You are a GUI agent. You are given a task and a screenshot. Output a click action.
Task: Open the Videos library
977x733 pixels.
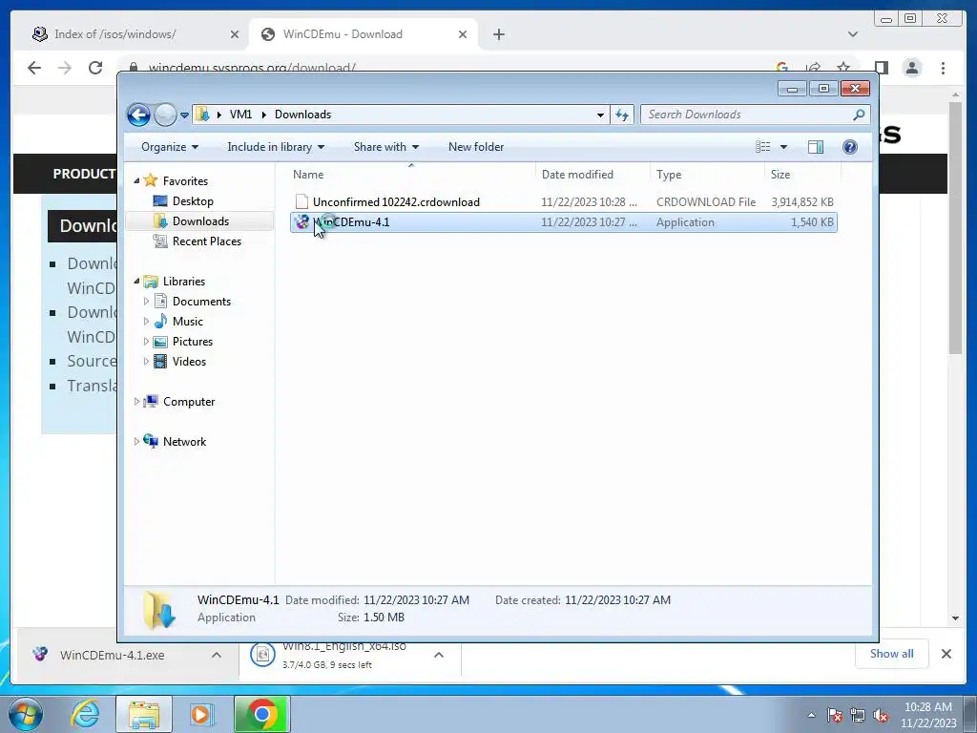click(x=189, y=362)
